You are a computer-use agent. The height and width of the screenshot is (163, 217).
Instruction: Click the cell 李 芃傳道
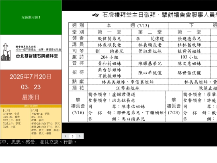[150, 39]
